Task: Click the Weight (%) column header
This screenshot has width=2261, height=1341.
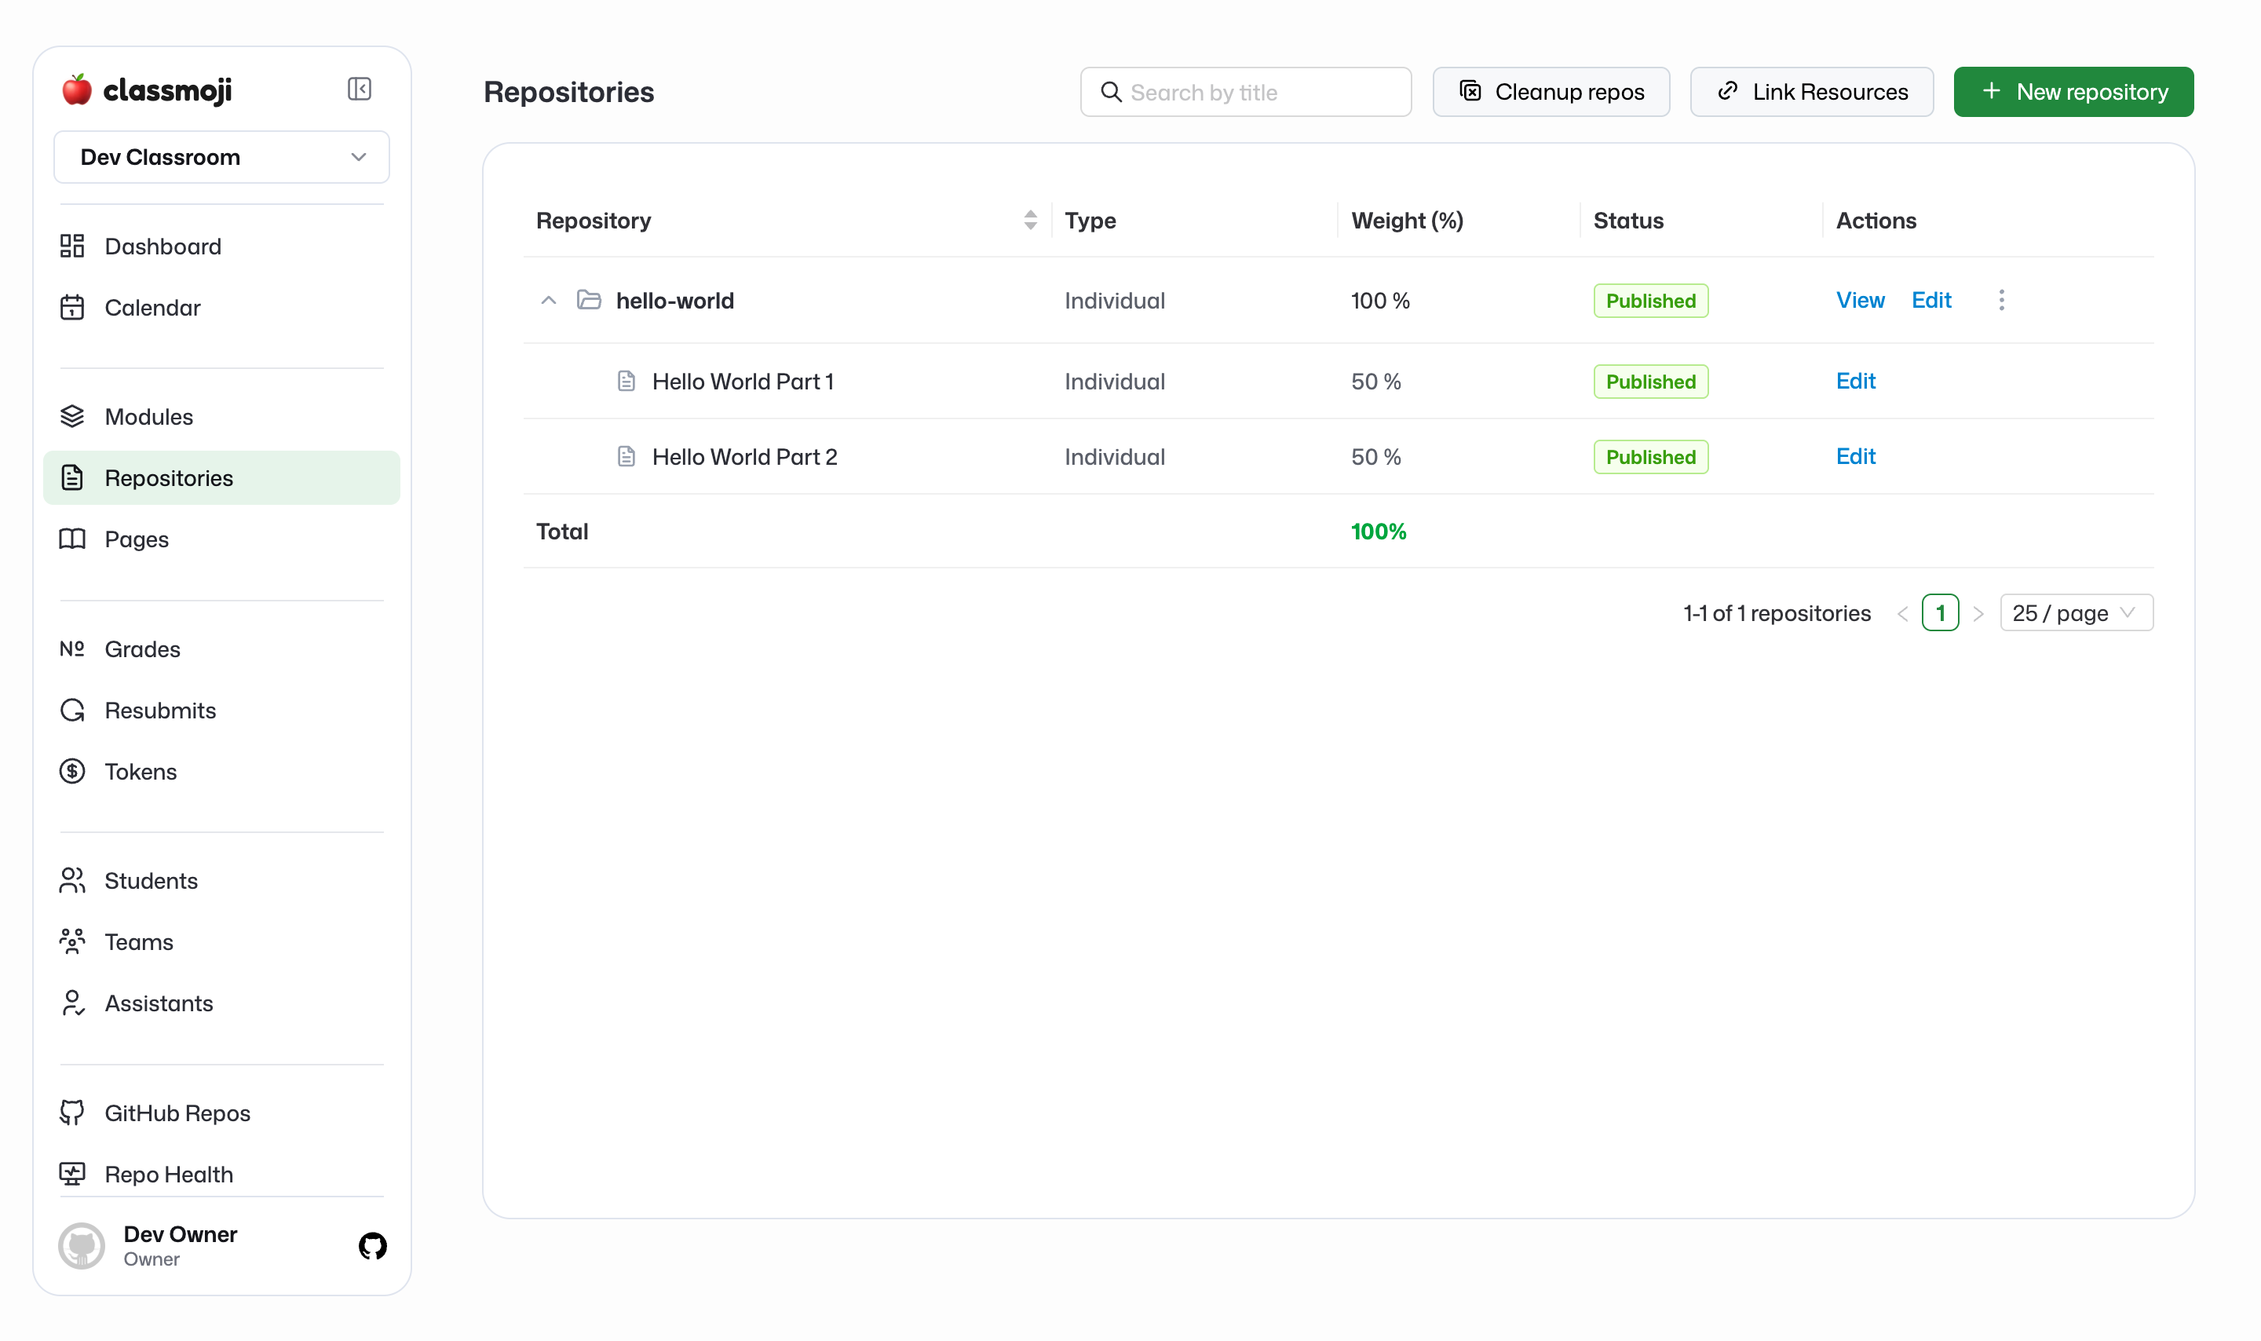Action: (x=1408, y=221)
